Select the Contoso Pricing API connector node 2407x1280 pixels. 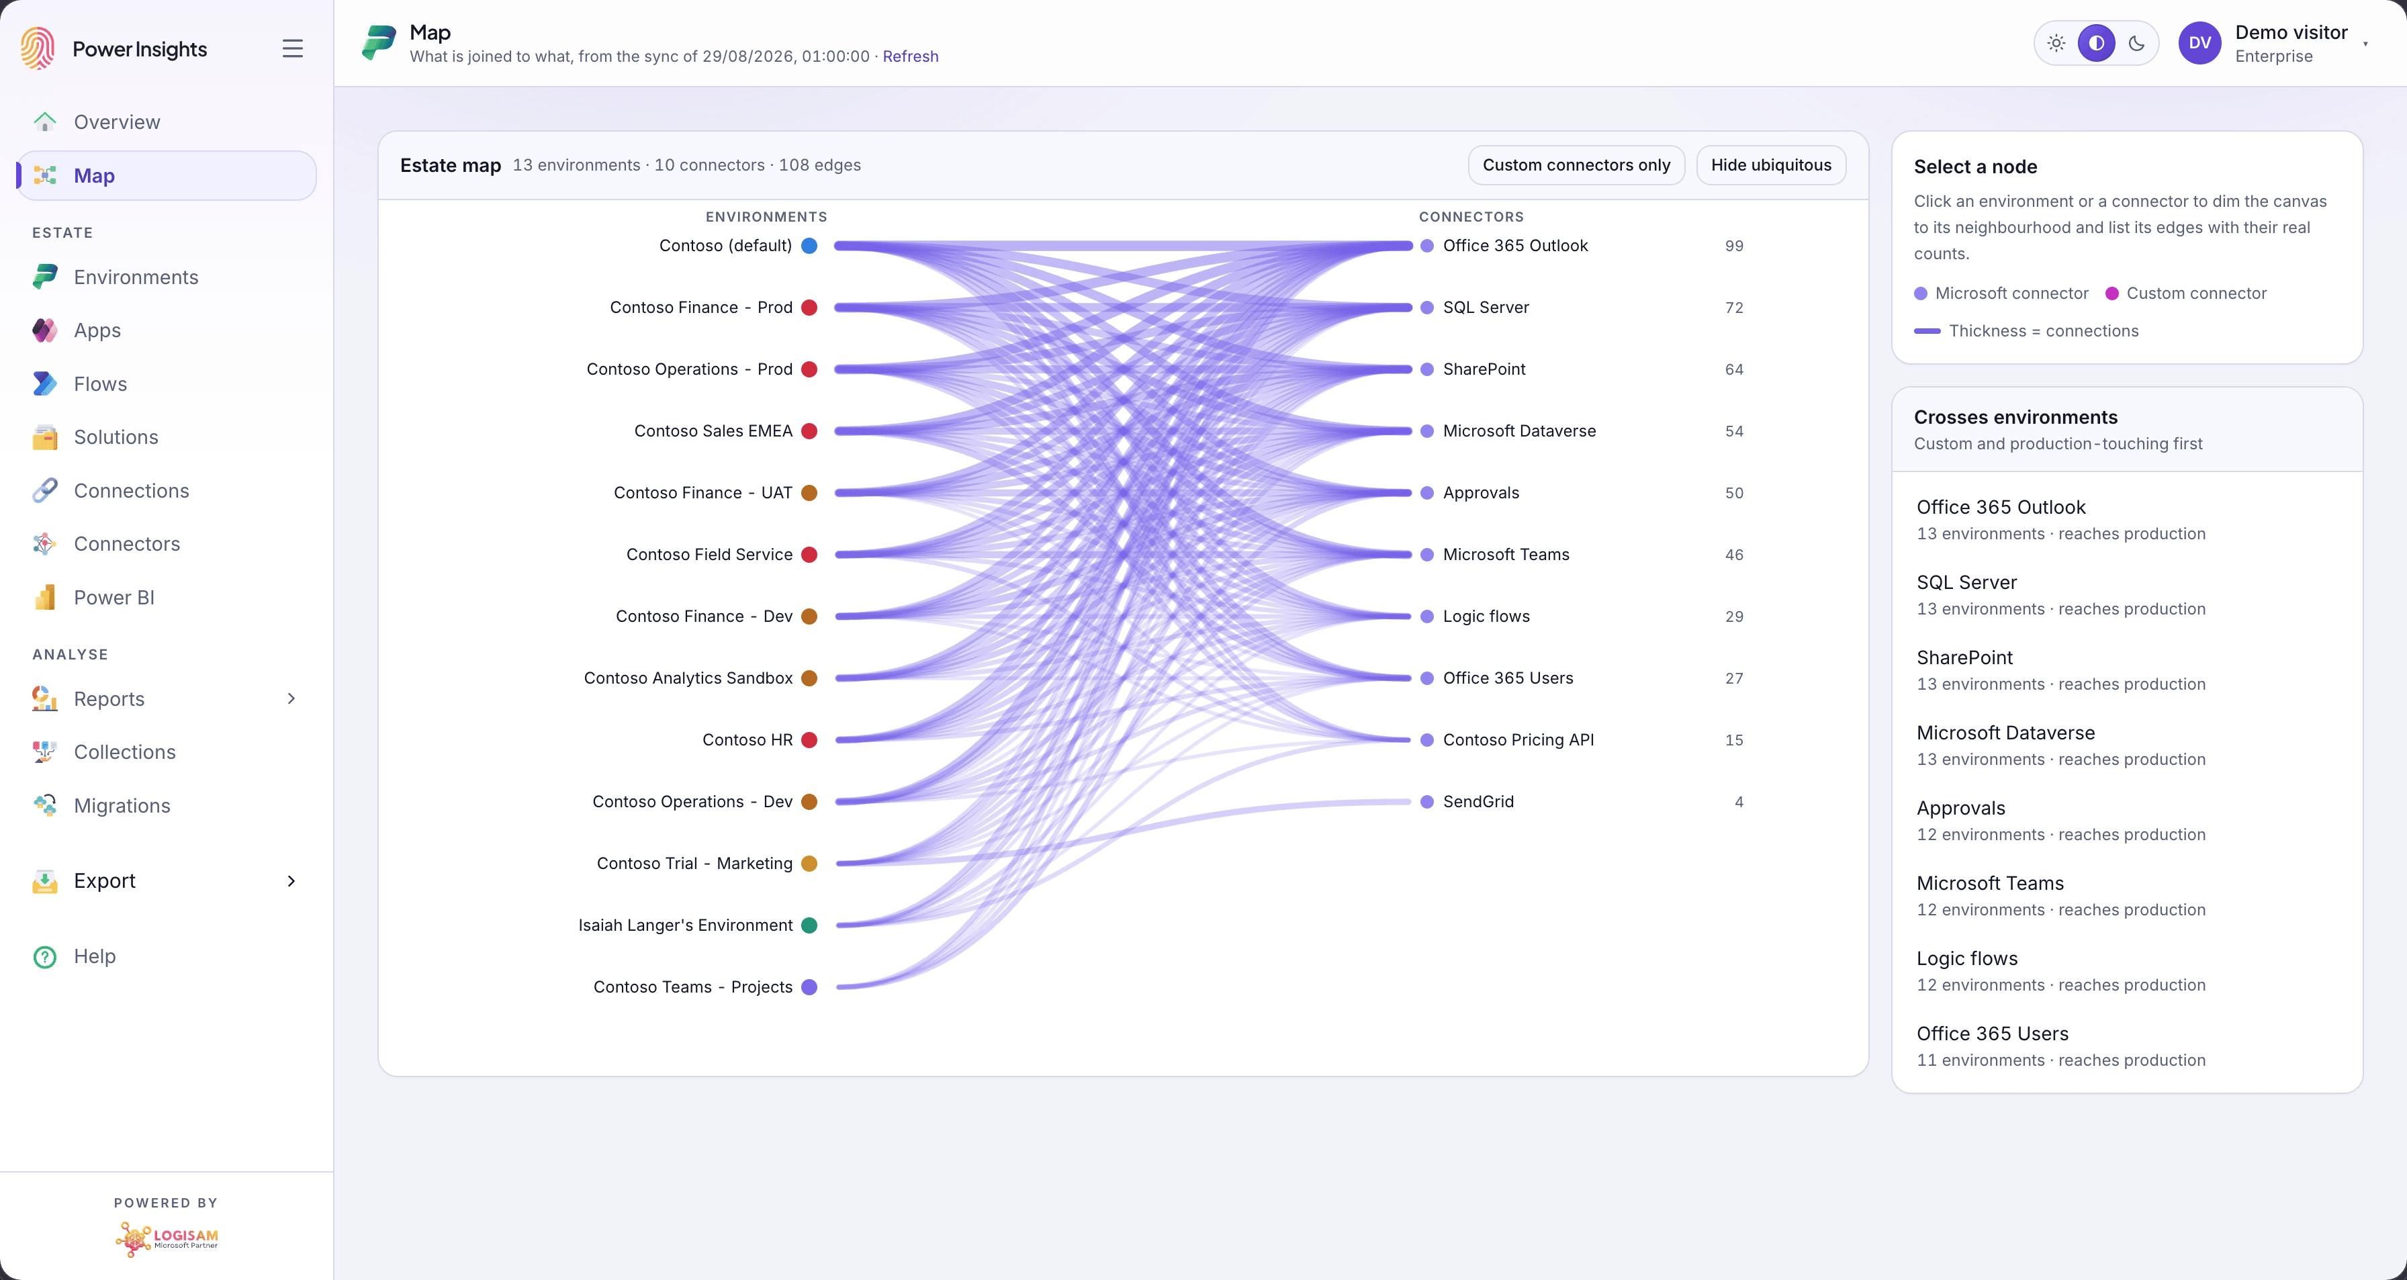[1427, 740]
